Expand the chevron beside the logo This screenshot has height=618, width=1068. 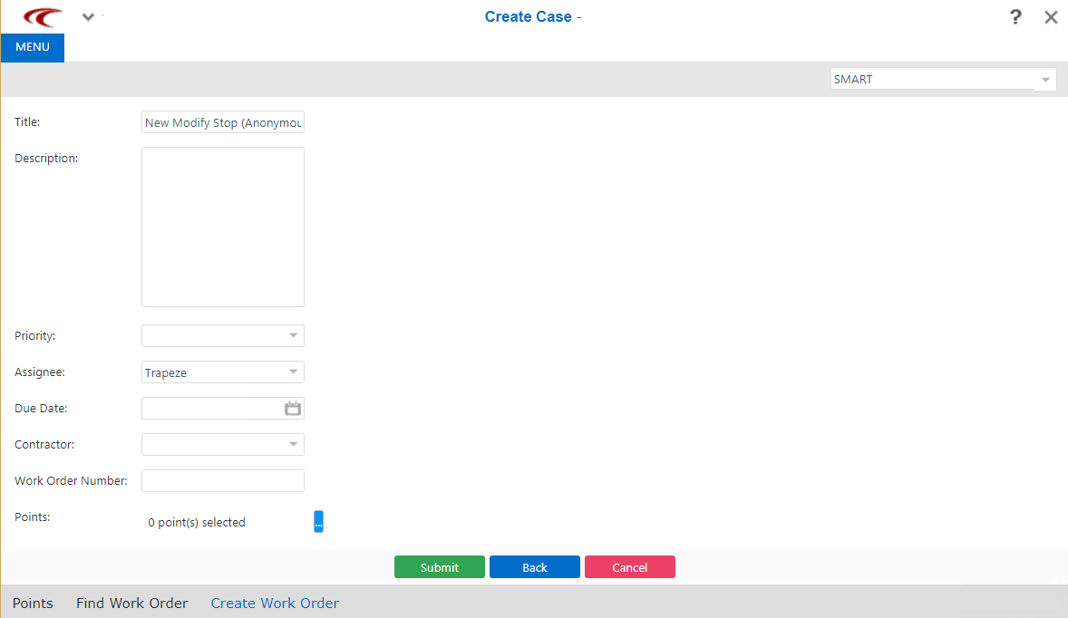pyautogui.click(x=87, y=16)
